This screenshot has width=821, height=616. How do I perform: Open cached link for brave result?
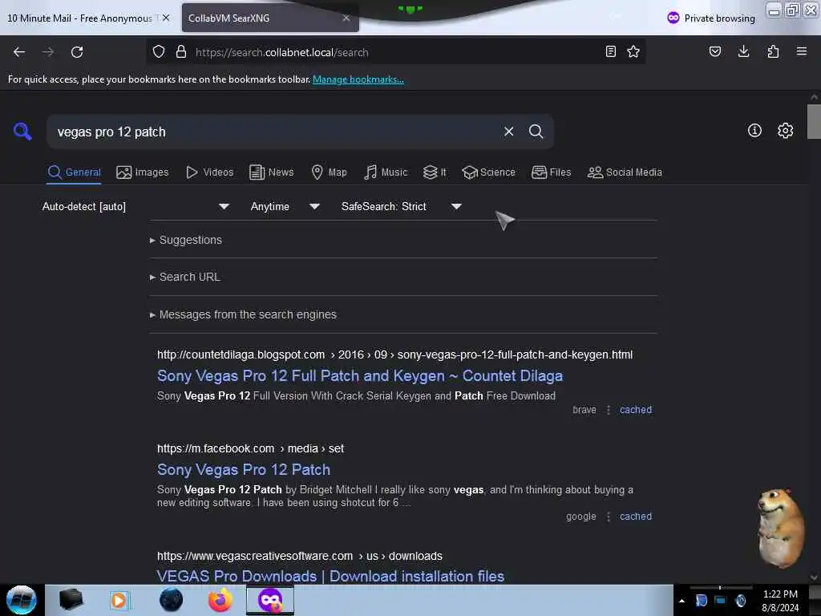pos(636,410)
